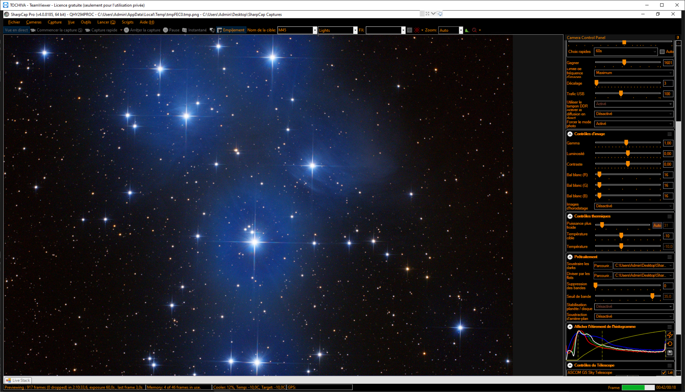Open the green histogram icon in the toolbar

pyautogui.click(x=467, y=30)
